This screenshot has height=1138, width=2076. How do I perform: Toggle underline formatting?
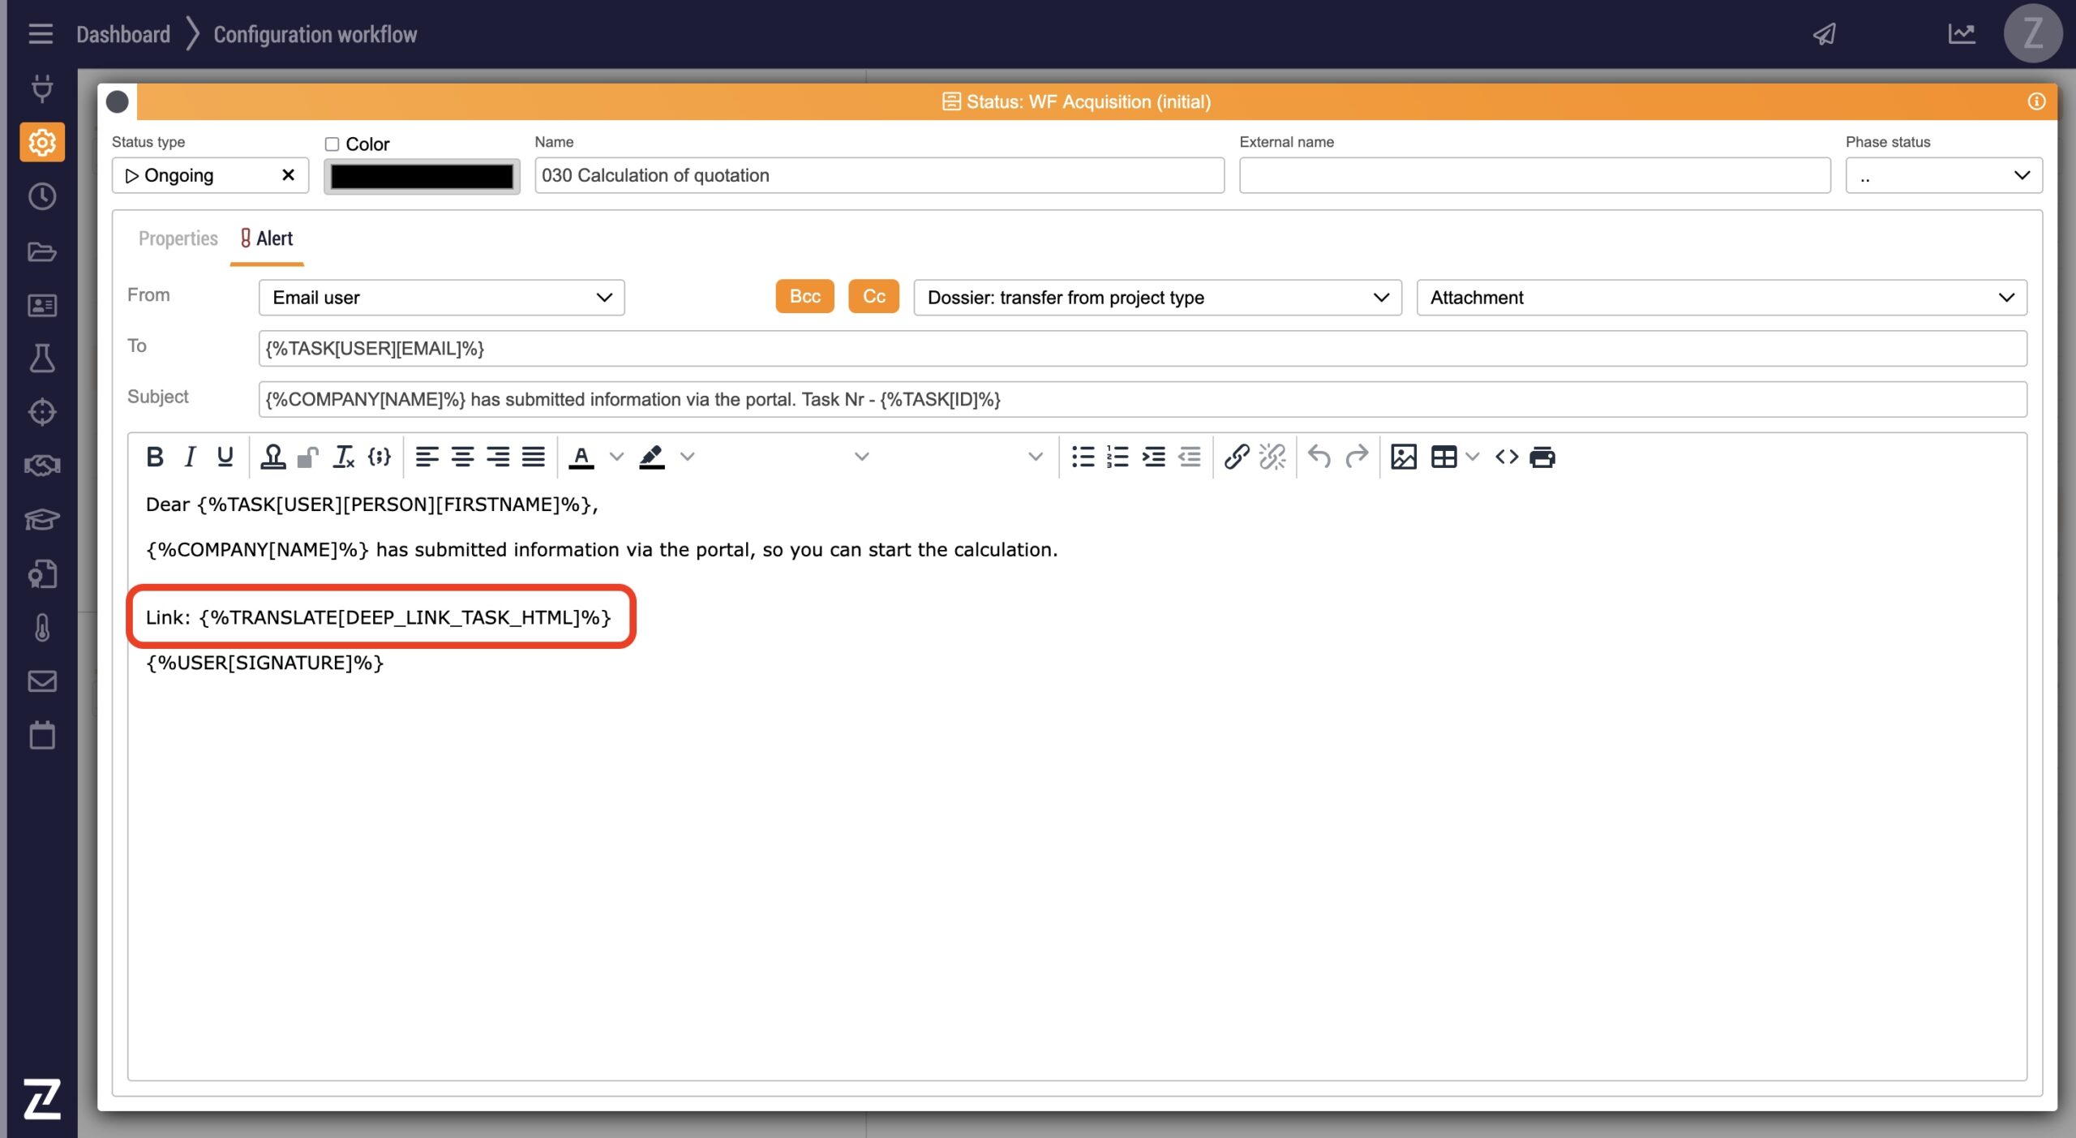coord(225,457)
